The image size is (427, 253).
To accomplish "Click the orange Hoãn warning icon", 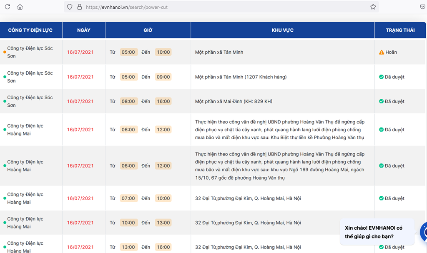I will click(x=381, y=53).
